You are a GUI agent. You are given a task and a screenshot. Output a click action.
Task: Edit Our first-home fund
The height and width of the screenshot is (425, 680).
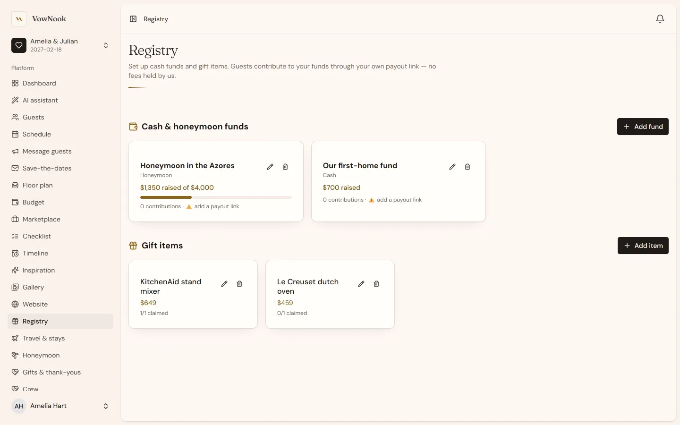click(452, 167)
